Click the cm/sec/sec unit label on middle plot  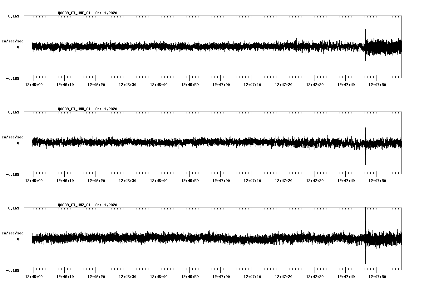(13, 137)
